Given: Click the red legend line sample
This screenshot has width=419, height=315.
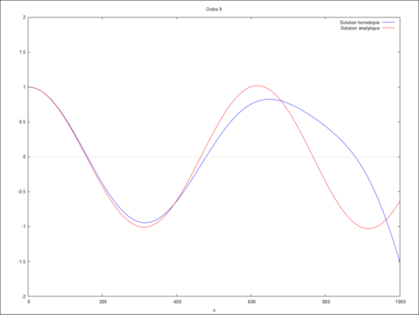Looking at the screenshot, I should [389, 28].
